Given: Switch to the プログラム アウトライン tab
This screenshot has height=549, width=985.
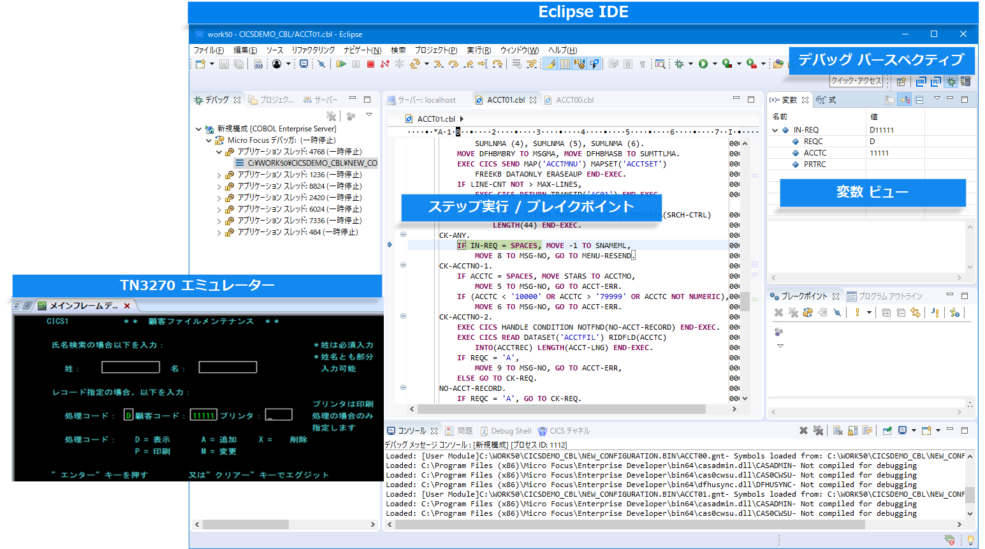Looking at the screenshot, I should tap(884, 296).
